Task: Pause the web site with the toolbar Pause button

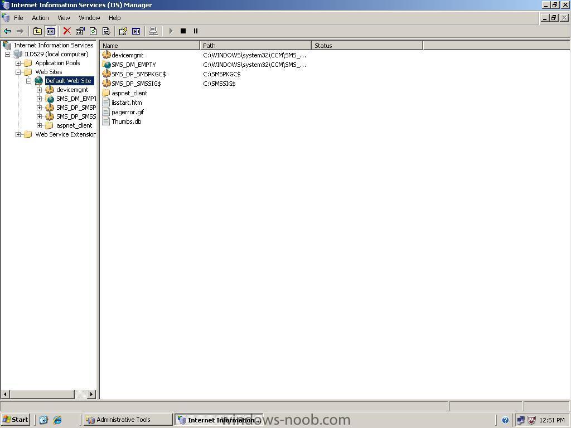Action: click(196, 31)
